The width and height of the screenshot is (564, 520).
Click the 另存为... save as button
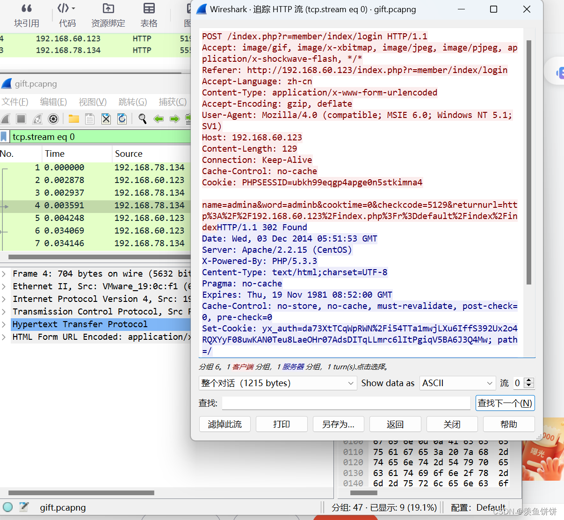click(x=338, y=424)
